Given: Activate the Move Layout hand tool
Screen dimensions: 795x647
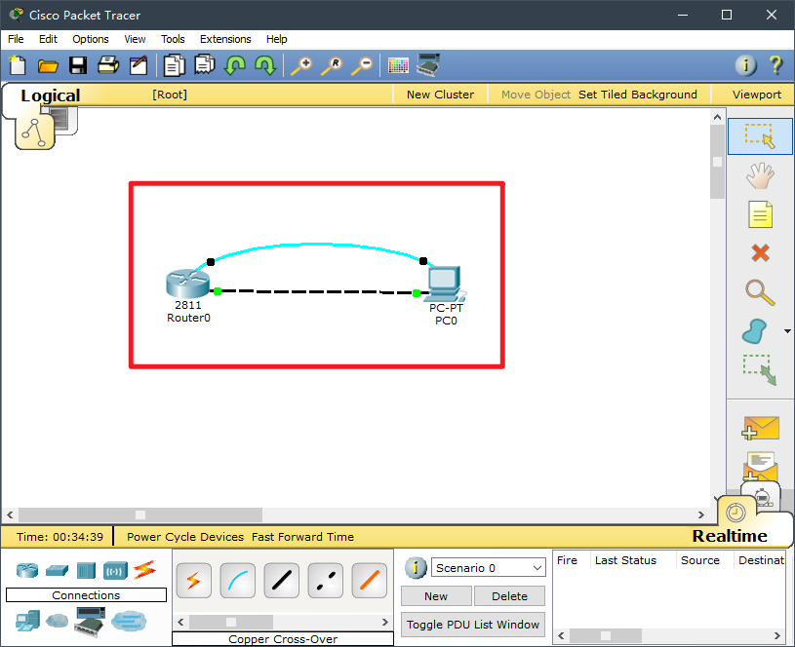Looking at the screenshot, I should tap(760, 175).
